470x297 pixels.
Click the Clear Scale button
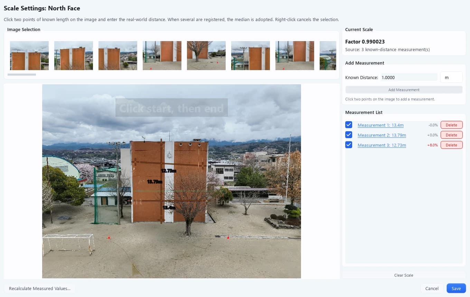click(x=404, y=275)
